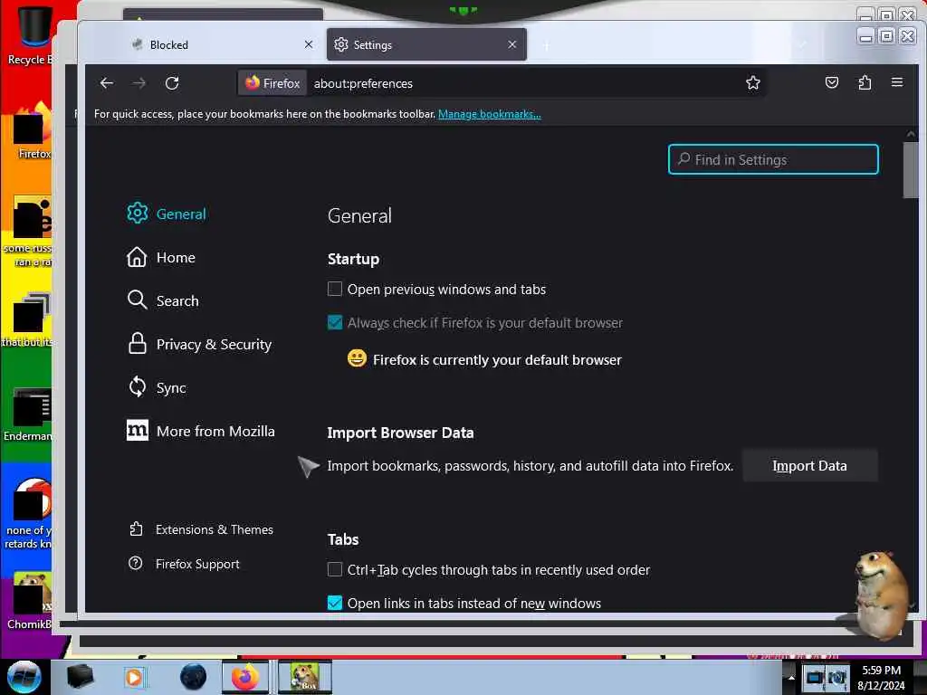Open the General settings category
Image resolution: width=927 pixels, height=695 pixels.
167,214
